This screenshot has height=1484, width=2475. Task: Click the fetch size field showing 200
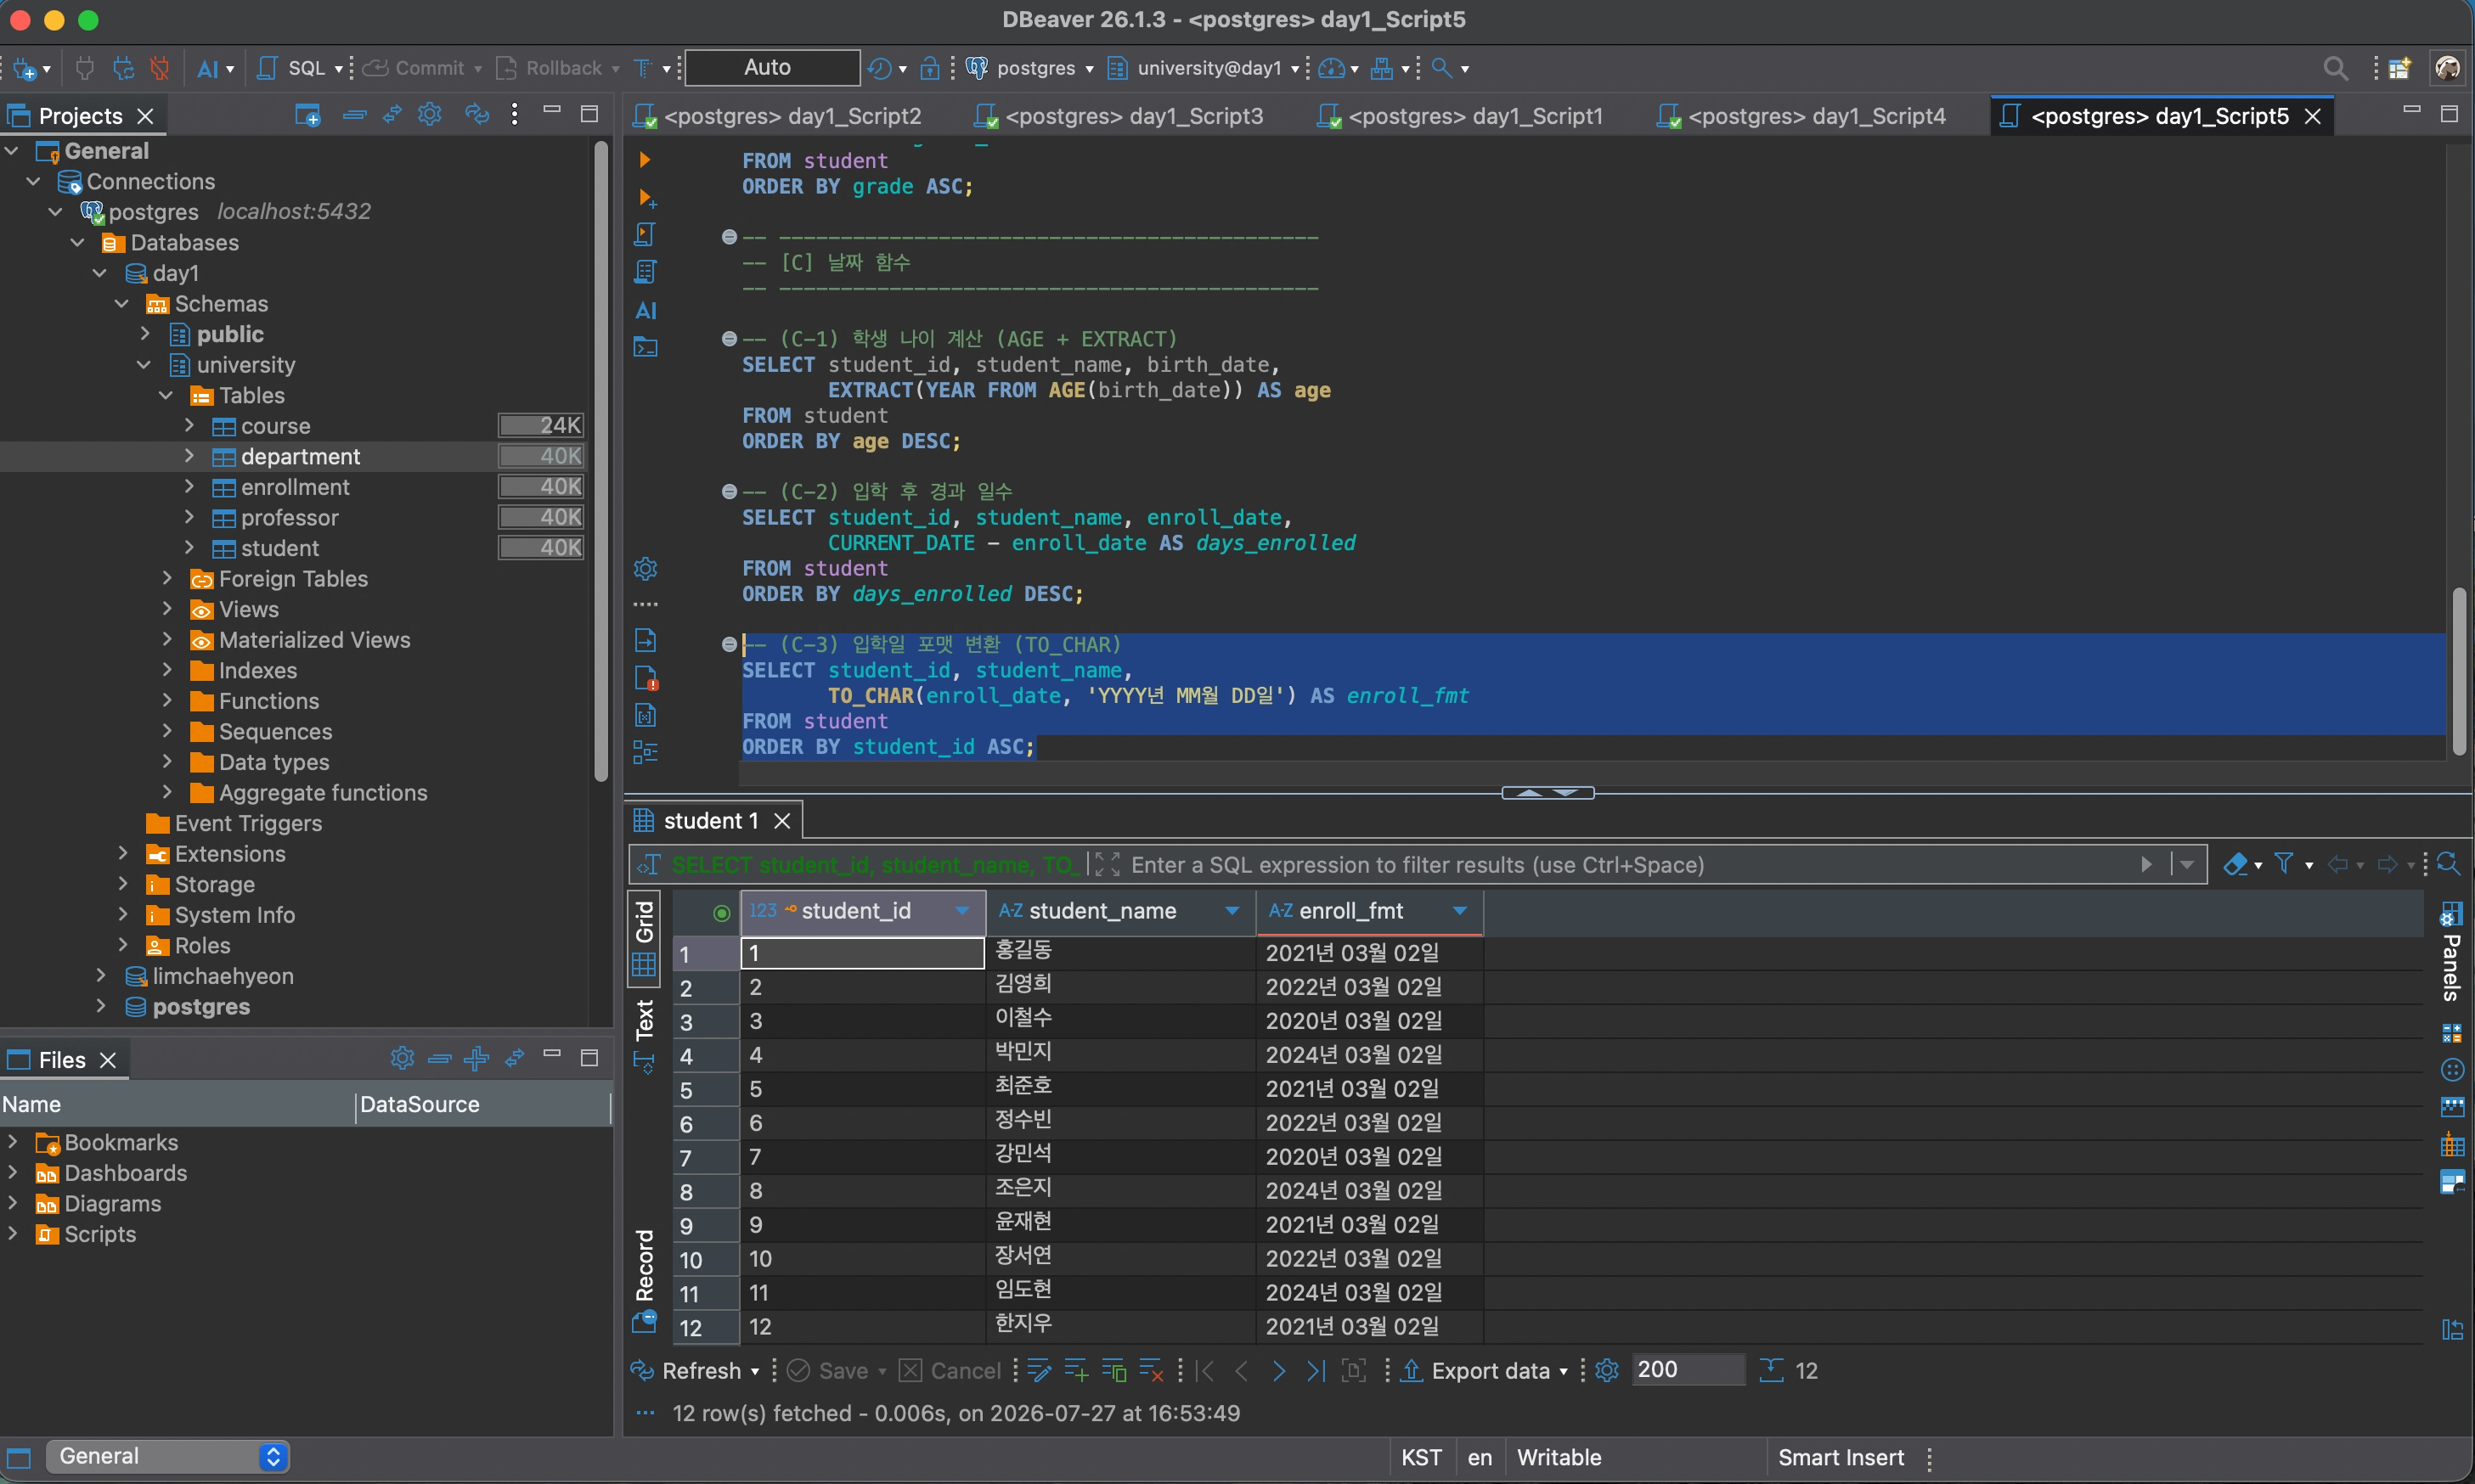1688,1370
